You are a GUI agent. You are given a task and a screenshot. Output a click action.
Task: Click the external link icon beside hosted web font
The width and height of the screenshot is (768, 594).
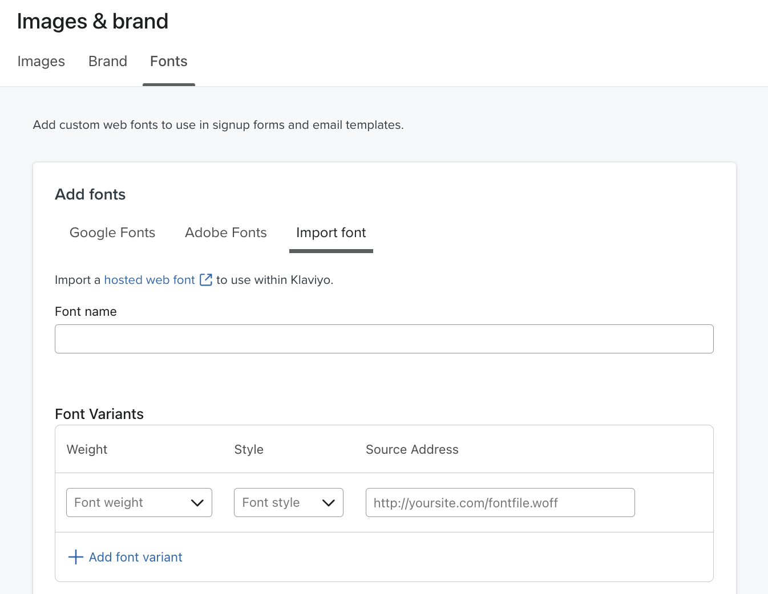point(205,279)
